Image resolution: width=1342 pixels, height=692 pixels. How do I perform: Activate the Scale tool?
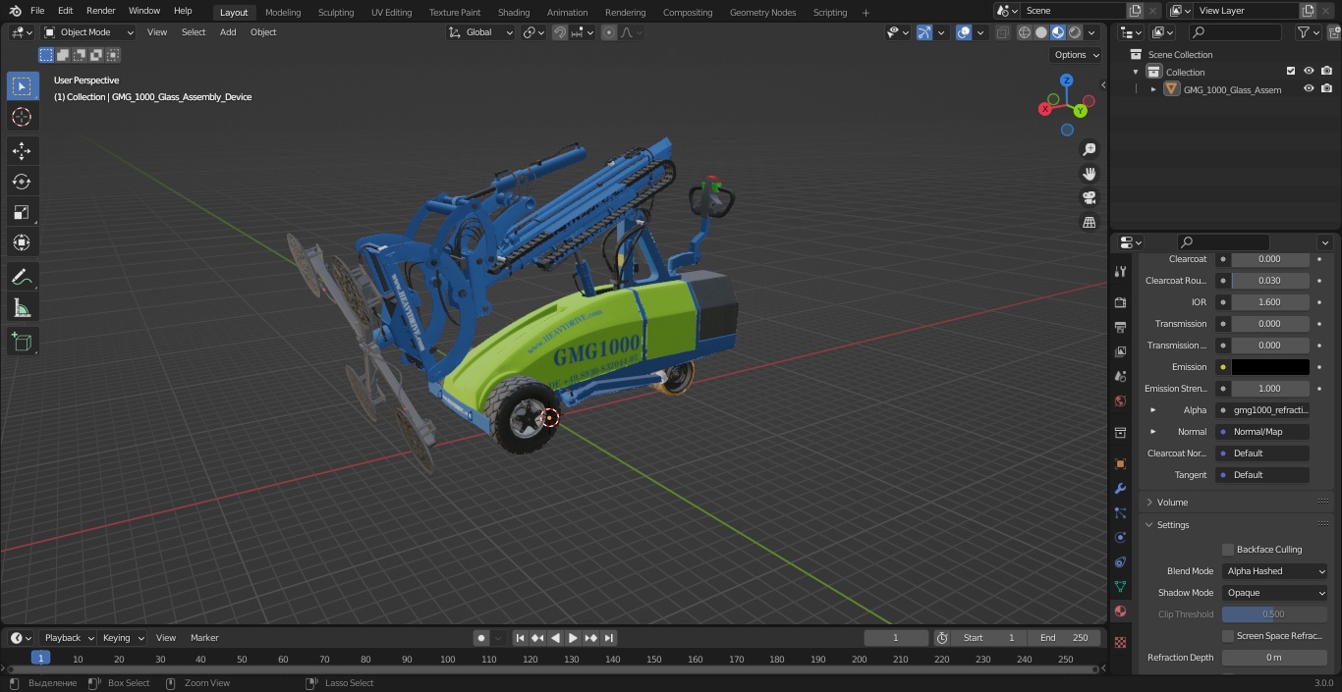[x=22, y=212]
